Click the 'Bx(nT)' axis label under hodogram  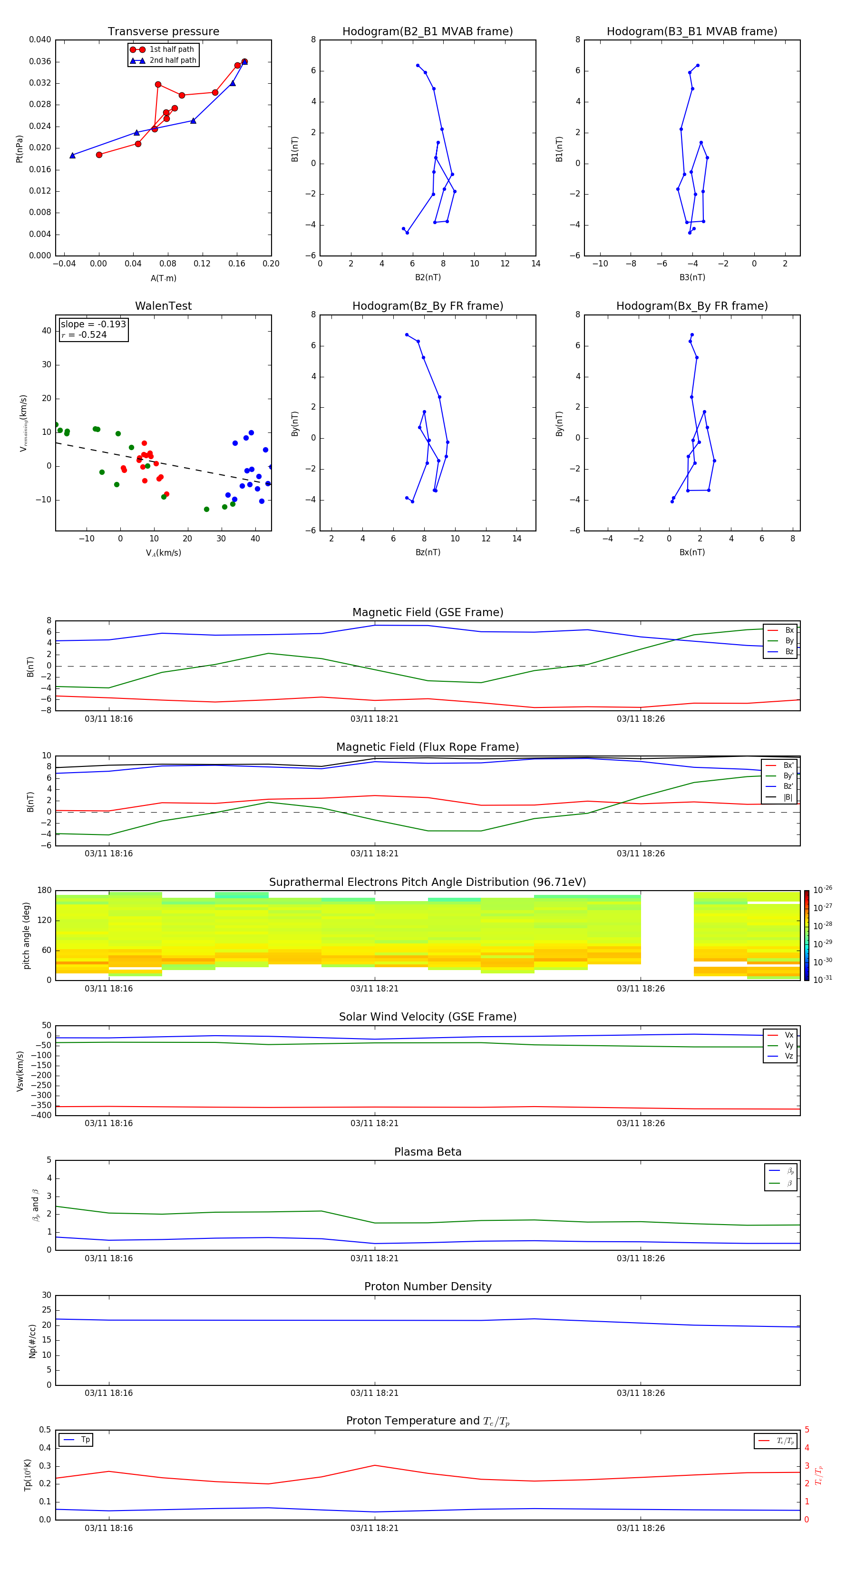coord(692,552)
